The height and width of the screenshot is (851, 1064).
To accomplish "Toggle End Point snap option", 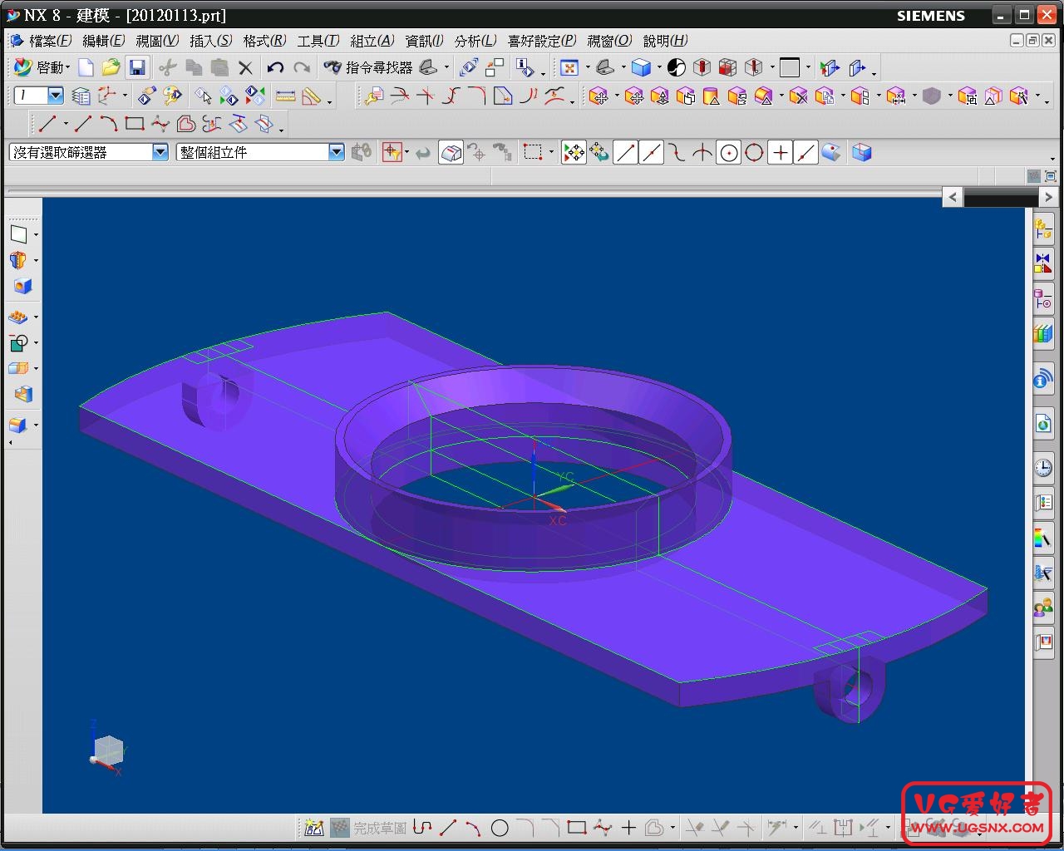I will click(x=625, y=152).
